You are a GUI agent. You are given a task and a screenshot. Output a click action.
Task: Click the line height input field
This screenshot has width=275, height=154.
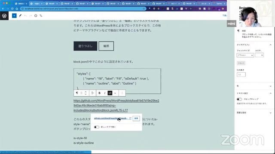(x=241, y=74)
